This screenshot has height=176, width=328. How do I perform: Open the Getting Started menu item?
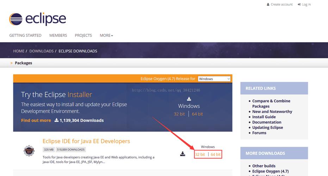click(25, 36)
